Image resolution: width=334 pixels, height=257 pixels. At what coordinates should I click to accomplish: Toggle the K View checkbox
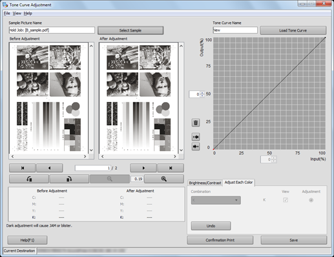point(286,200)
